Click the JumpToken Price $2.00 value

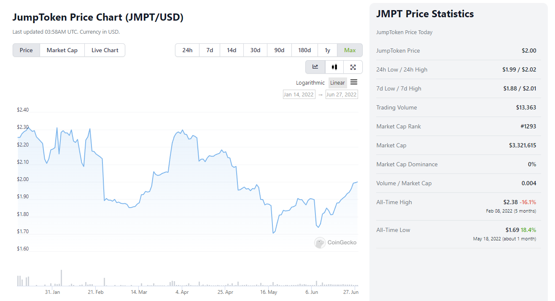[529, 51]
